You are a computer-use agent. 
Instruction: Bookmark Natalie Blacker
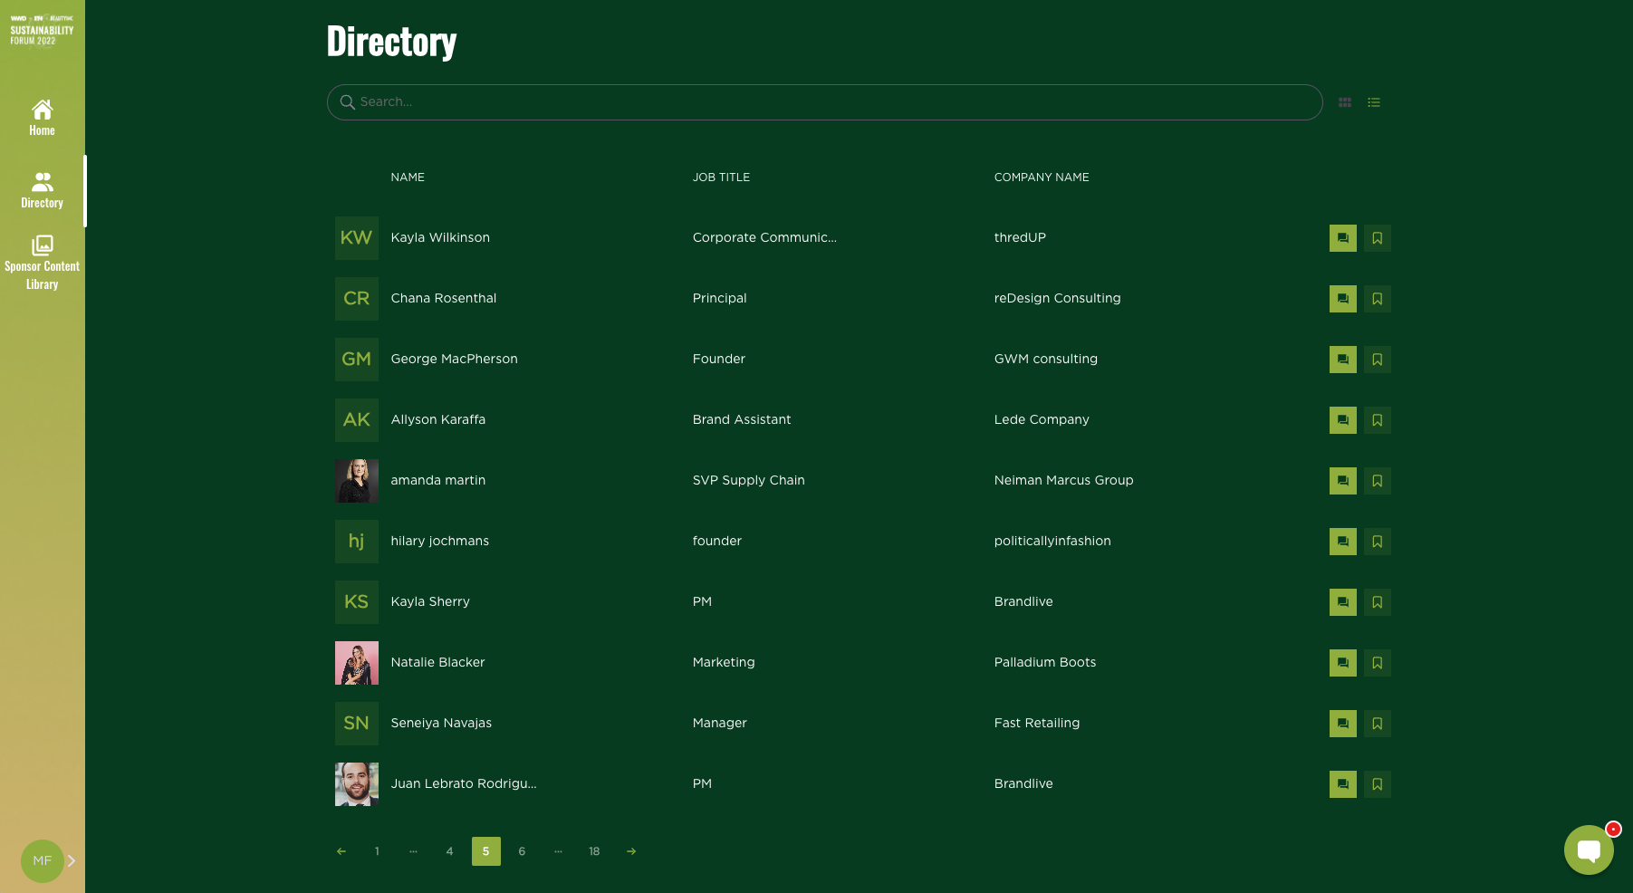(x=1377, y=663)
